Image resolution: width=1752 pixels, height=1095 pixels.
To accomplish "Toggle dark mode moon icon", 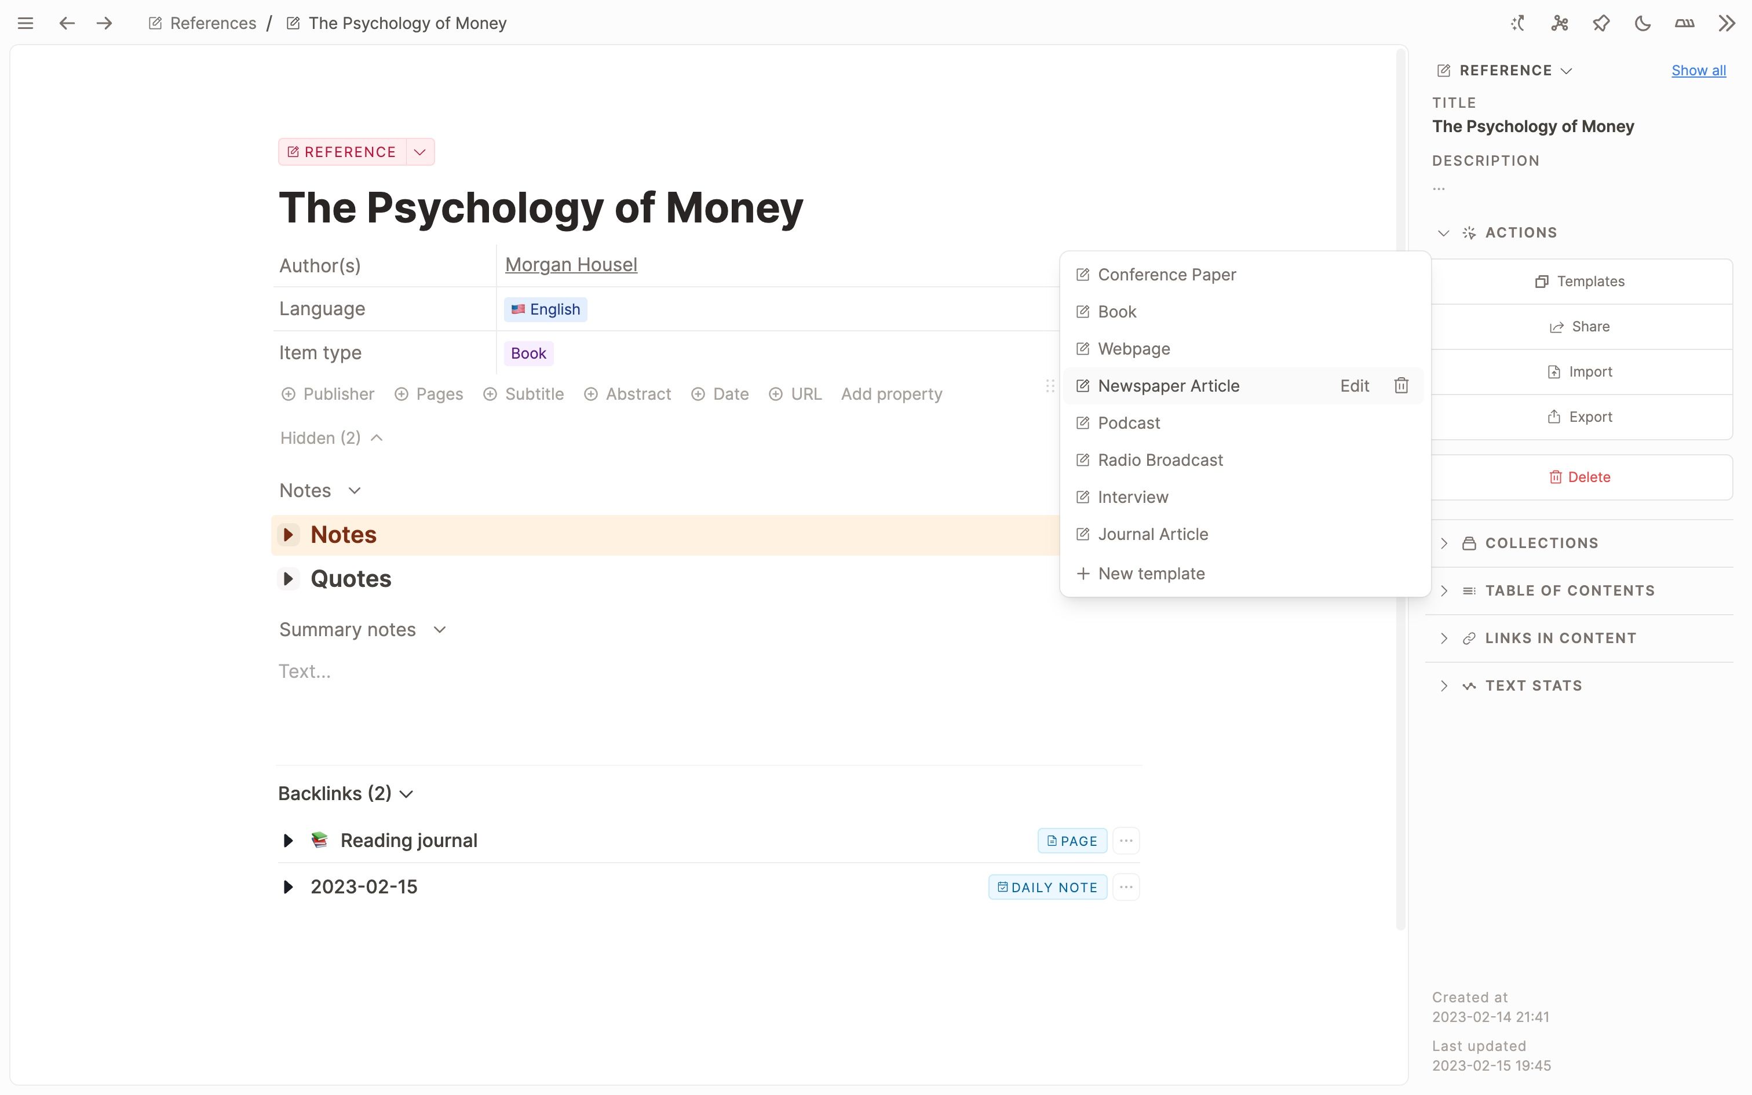I will pyautogui.click(x=1643, y=23).
